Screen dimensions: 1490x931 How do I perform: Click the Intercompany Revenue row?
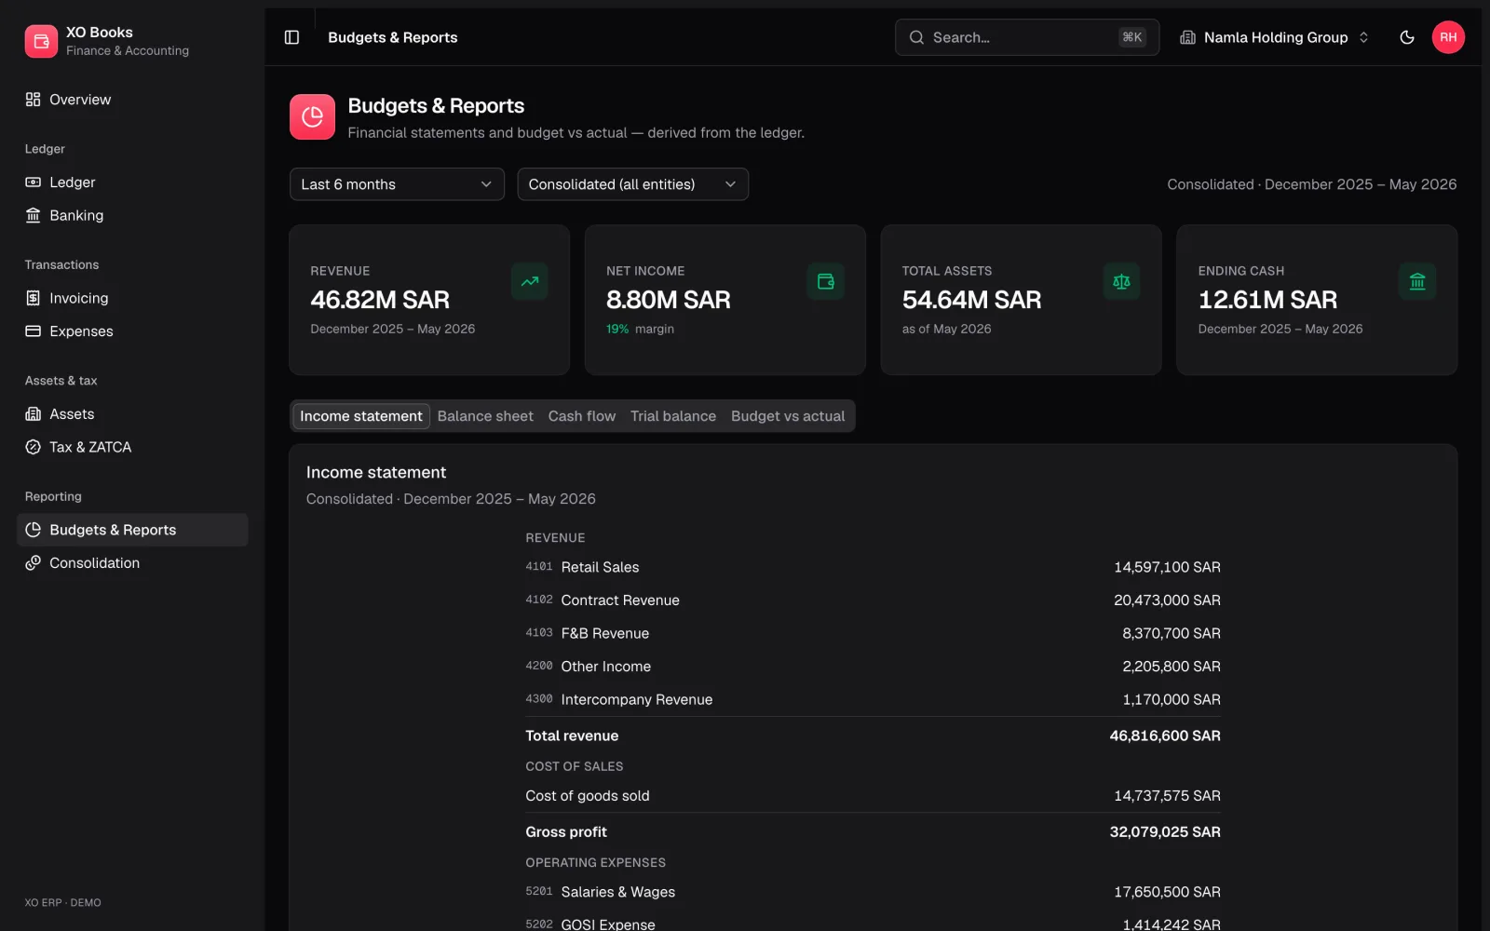pos(873,699)
